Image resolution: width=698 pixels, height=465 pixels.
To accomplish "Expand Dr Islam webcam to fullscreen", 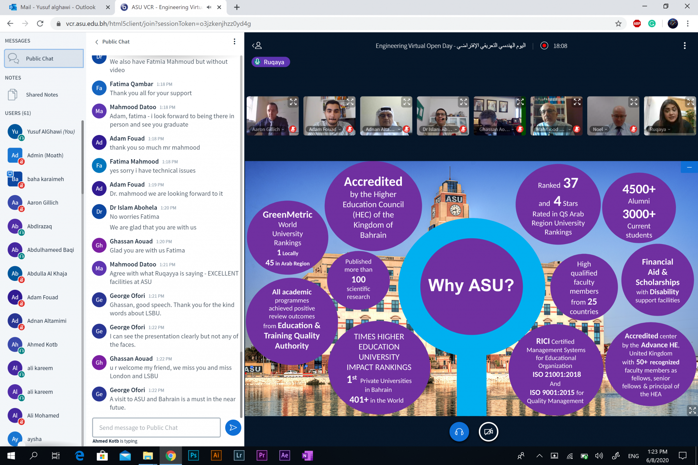I will (x=464, y=102).
